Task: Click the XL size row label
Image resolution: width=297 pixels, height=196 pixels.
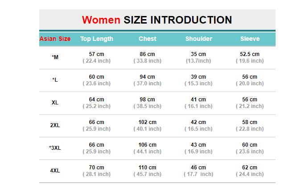Action: click(x=55, y=103)
